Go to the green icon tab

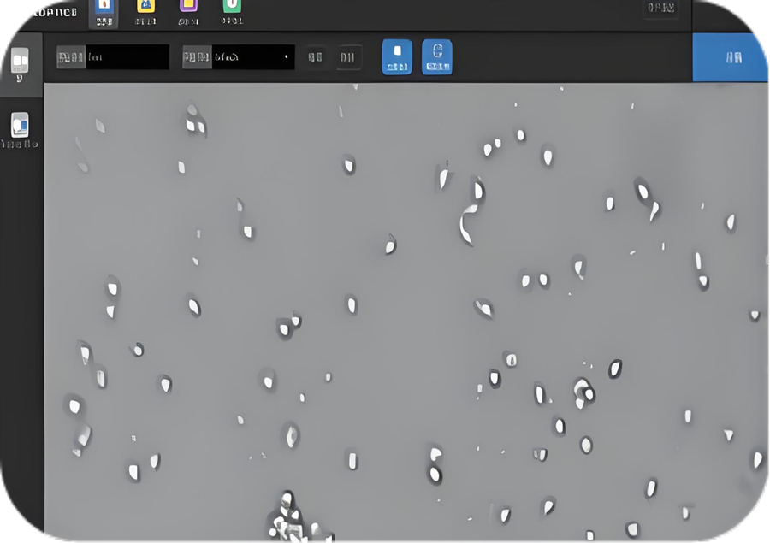pos(232,13)
